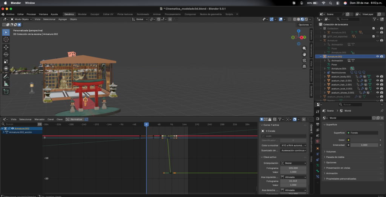Open the Object properties tab icon

[317, 148]
